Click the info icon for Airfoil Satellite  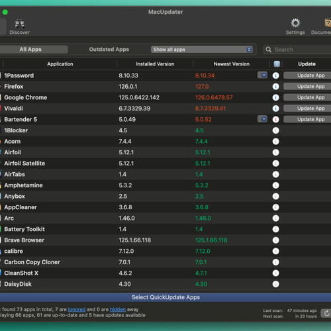tap(275, 164)
